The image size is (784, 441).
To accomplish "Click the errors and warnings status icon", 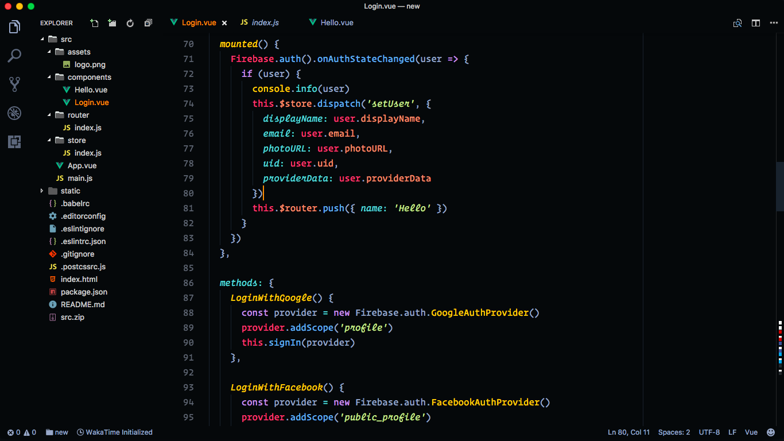I will pos(21,432).
